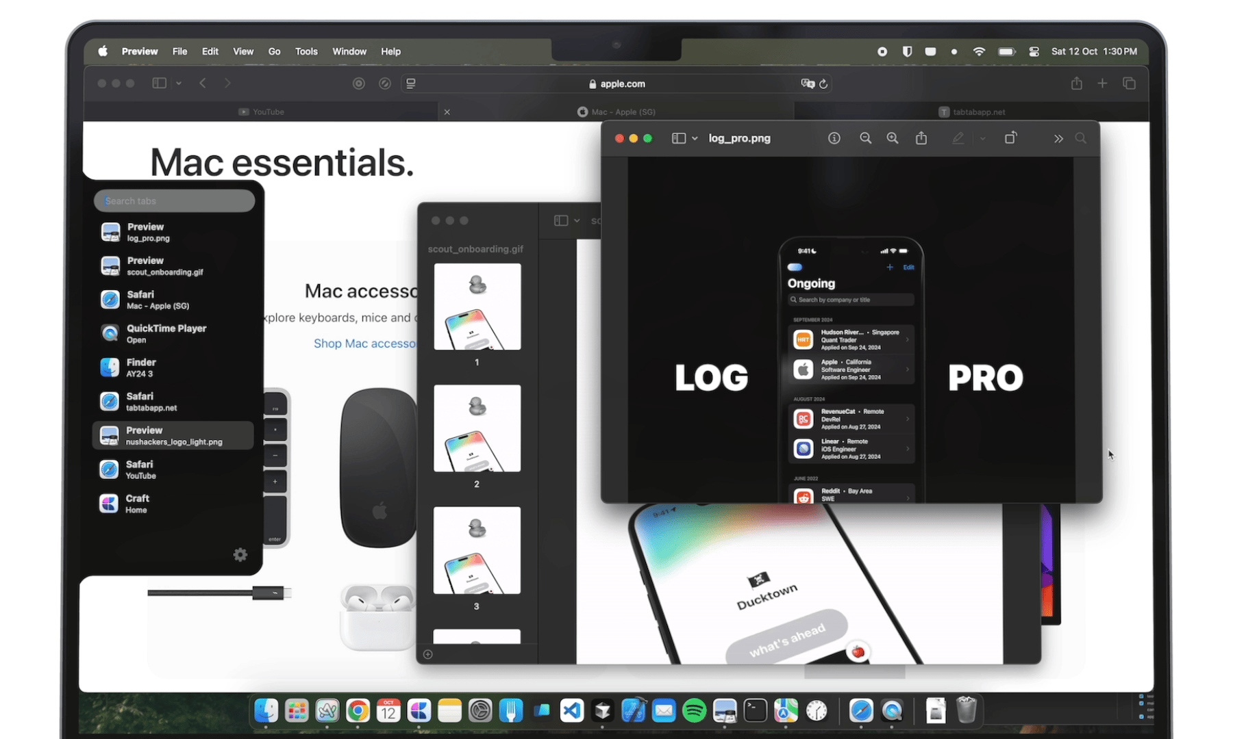Click the Share icon in log_pro.png window
The height and width of the screenshot is (739, 1233).
921,138
